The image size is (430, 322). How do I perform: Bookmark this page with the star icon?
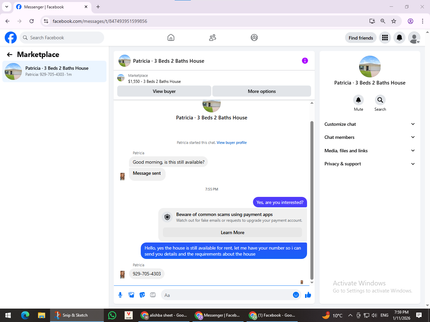tap(394, 21)
